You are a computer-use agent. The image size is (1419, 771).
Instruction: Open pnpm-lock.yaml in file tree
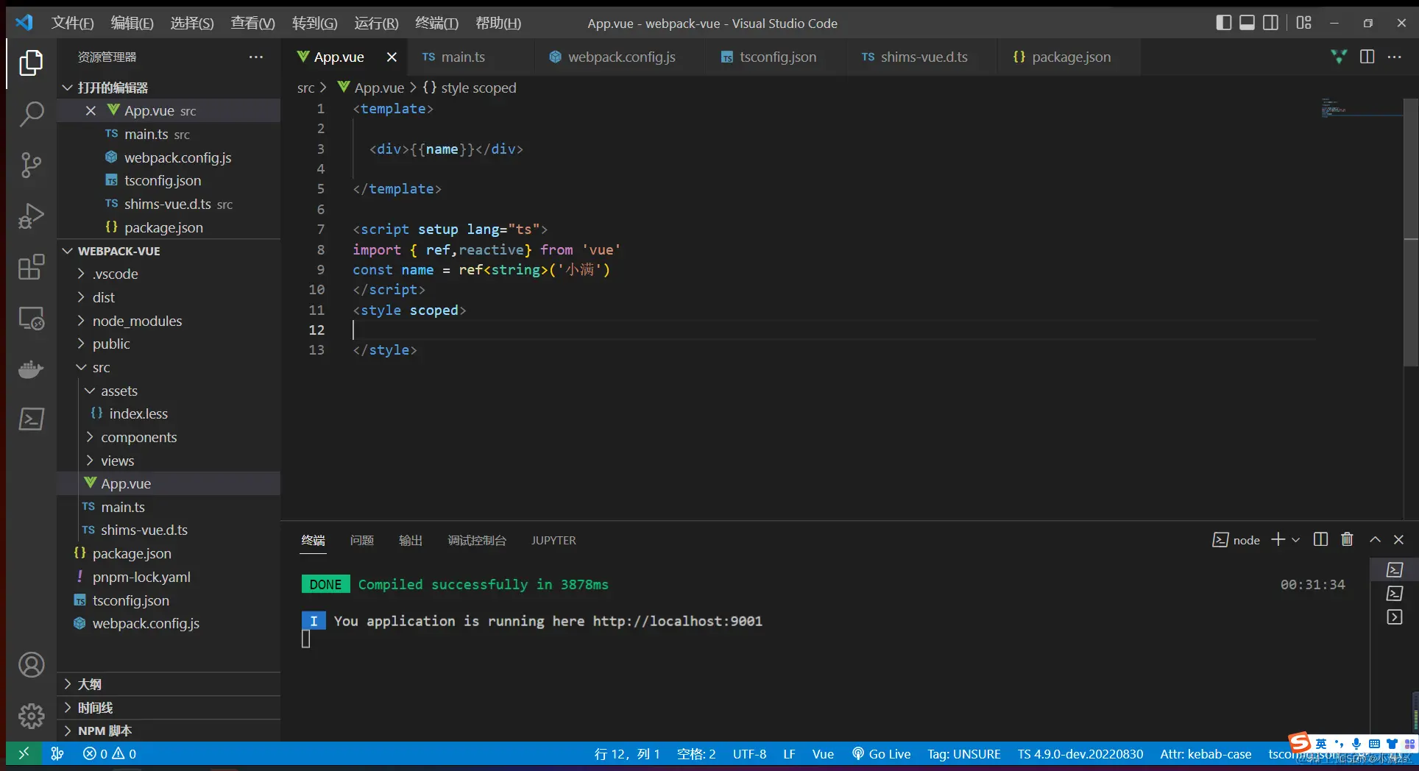[x=169, y=577]
